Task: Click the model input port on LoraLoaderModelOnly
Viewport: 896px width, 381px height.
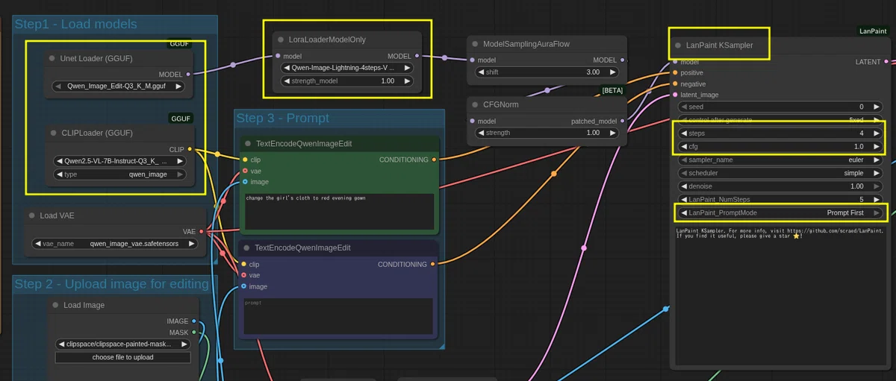Action: (x=278, y=56)
